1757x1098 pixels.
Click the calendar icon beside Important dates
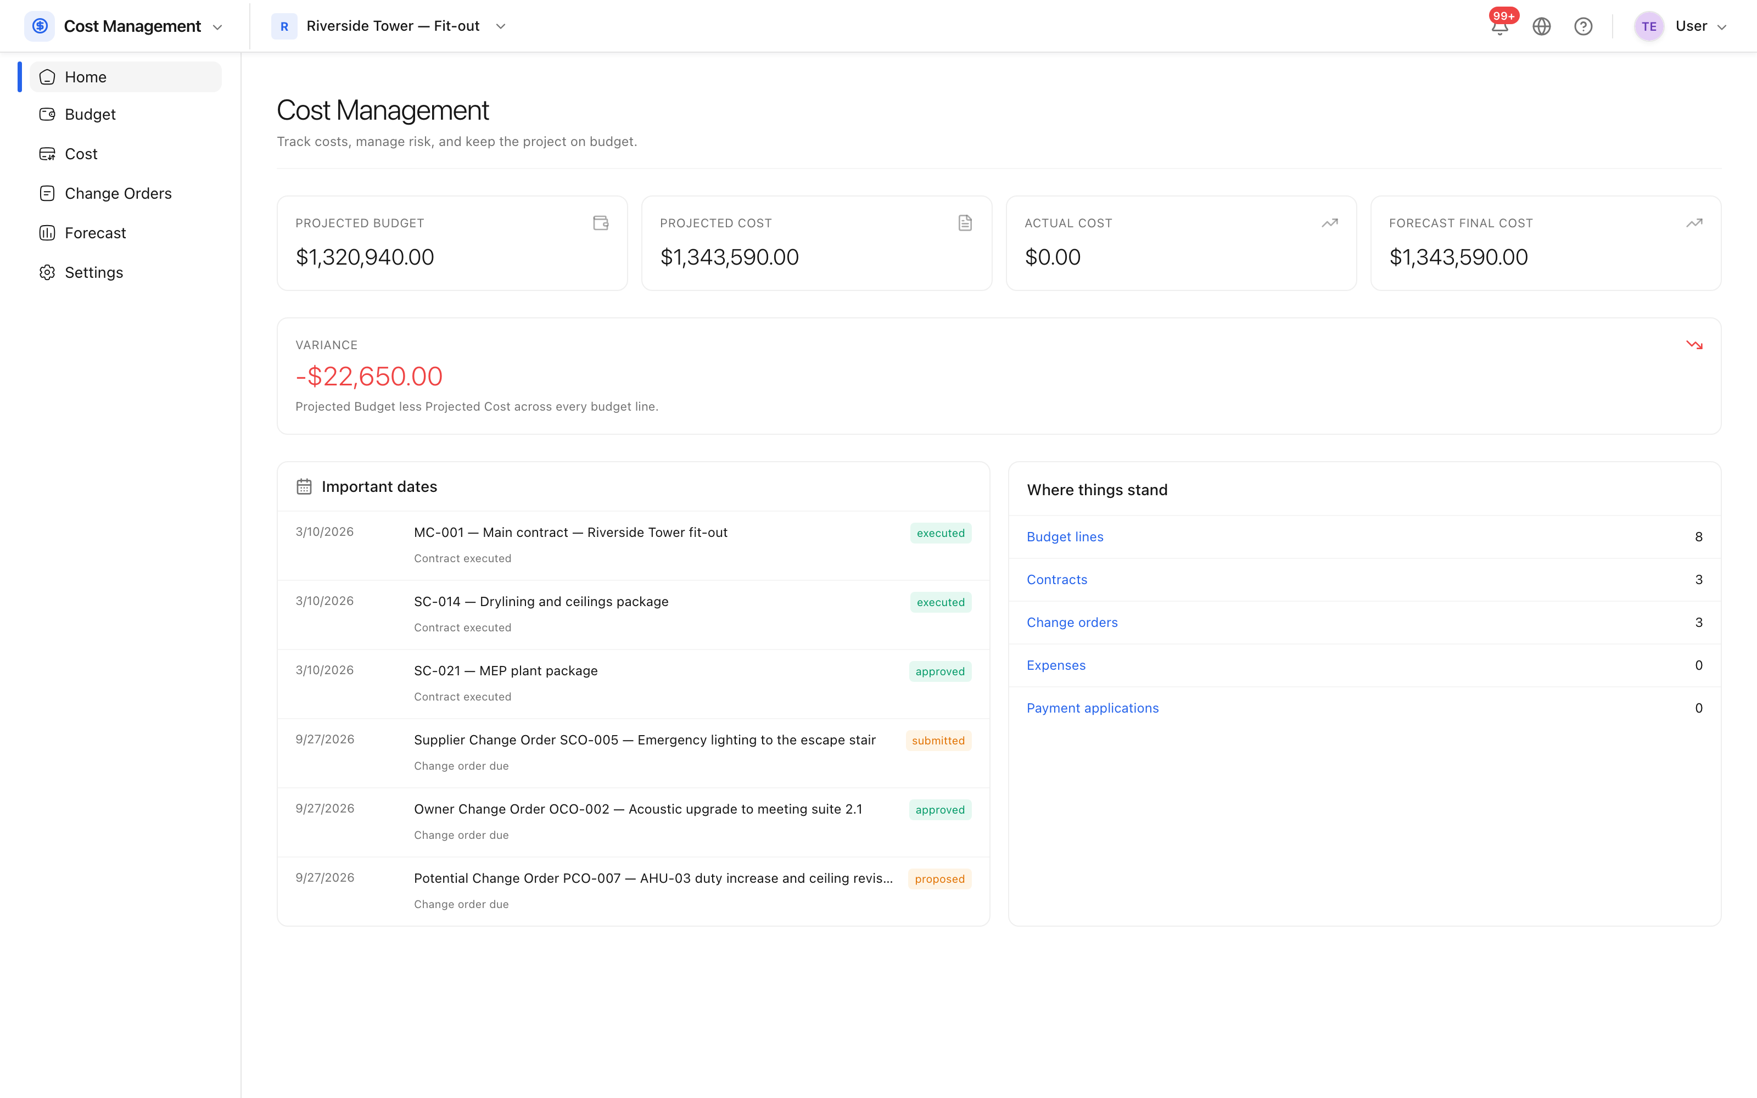tap(304, 486)
